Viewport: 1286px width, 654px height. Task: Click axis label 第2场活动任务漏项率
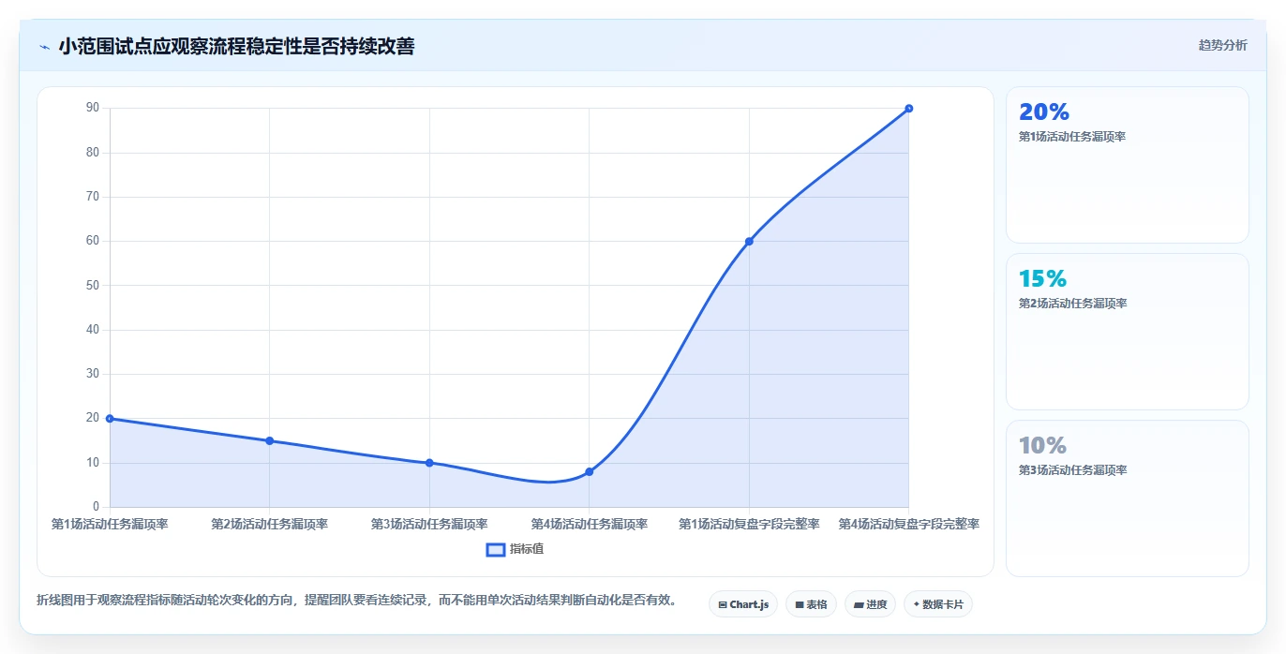[269, 524]
